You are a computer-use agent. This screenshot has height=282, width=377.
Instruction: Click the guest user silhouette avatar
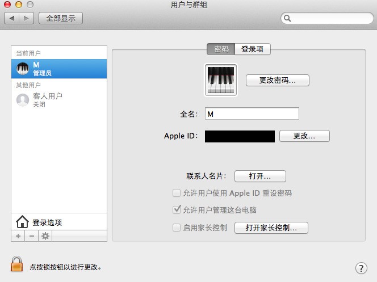[x=23, y=100]
